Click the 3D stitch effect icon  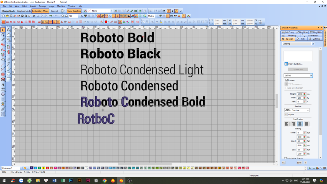(88, 22)
